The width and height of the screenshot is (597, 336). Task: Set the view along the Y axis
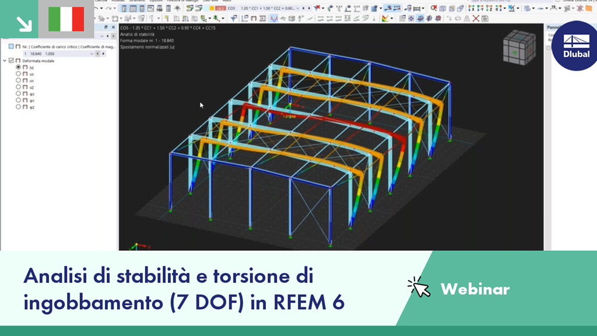[480, 8]
